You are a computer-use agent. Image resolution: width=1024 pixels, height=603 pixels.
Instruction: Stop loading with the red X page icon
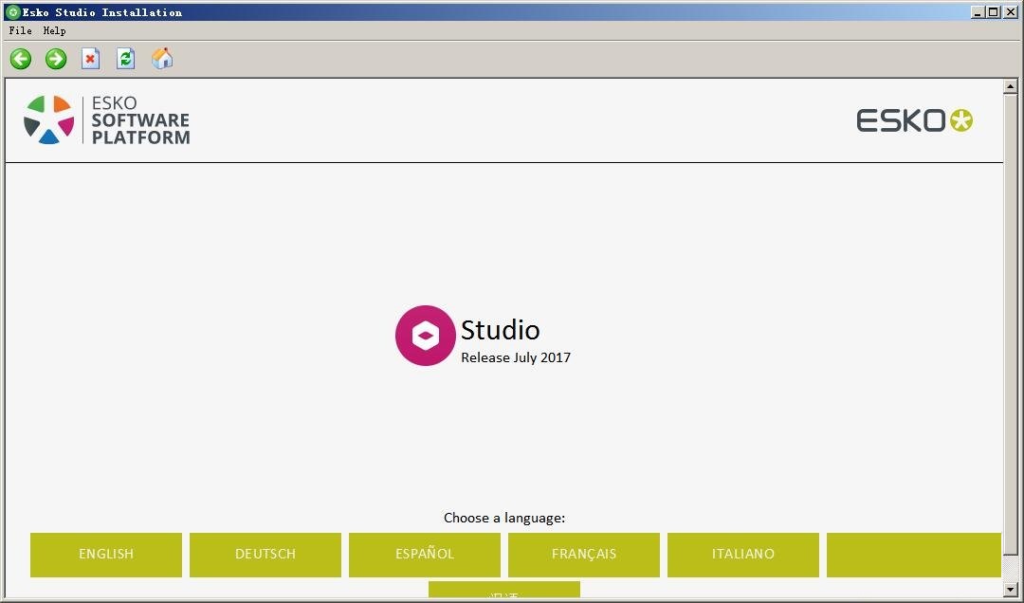(x=91, y=59)
